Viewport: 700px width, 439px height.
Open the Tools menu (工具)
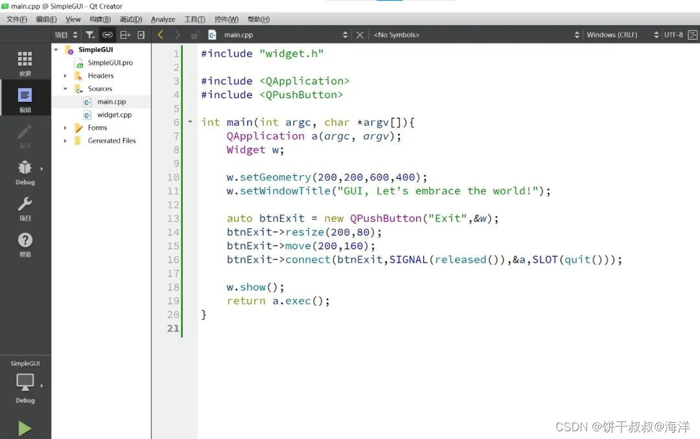click(x=194, y=19)
